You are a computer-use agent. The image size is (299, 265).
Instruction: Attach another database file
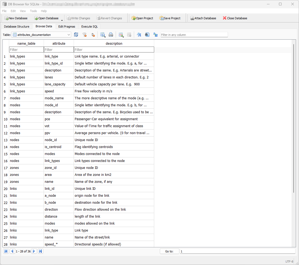(x=203, y=18)
